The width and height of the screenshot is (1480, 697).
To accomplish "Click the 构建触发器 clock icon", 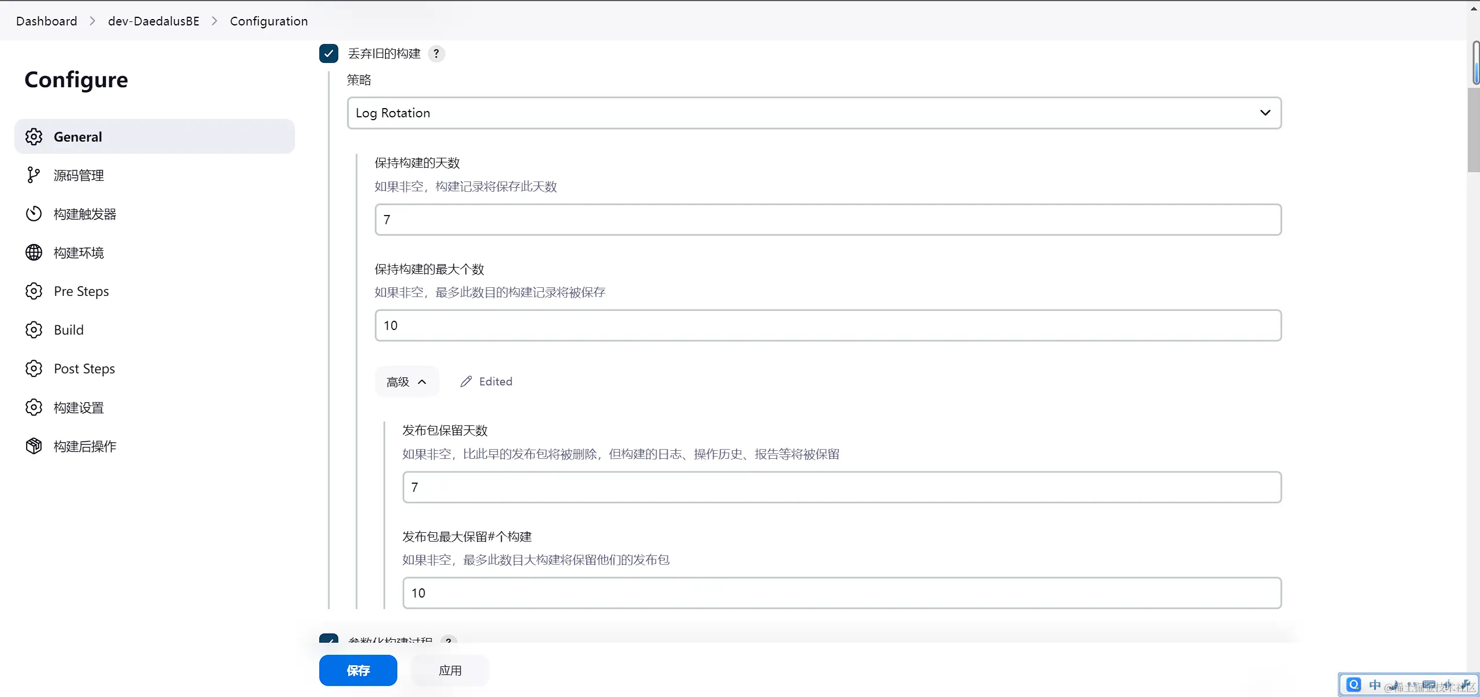I will (34, 214).
